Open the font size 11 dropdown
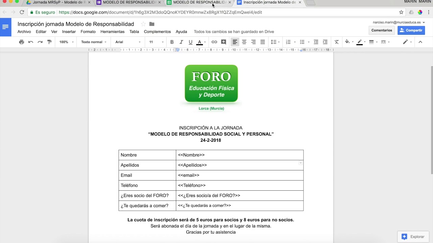Screen dimensions: 433x243 click(156, 42)
